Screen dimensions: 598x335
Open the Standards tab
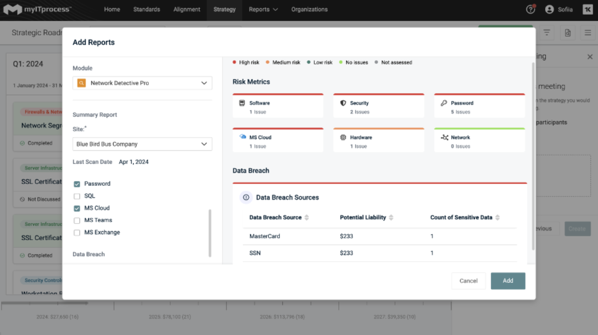pyautogui.click(x=147, y=9)
